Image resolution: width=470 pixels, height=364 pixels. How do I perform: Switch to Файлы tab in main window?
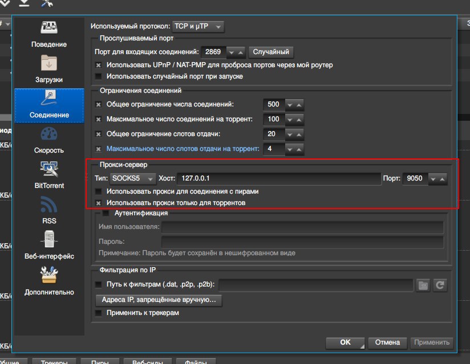(x=196, y=361)
